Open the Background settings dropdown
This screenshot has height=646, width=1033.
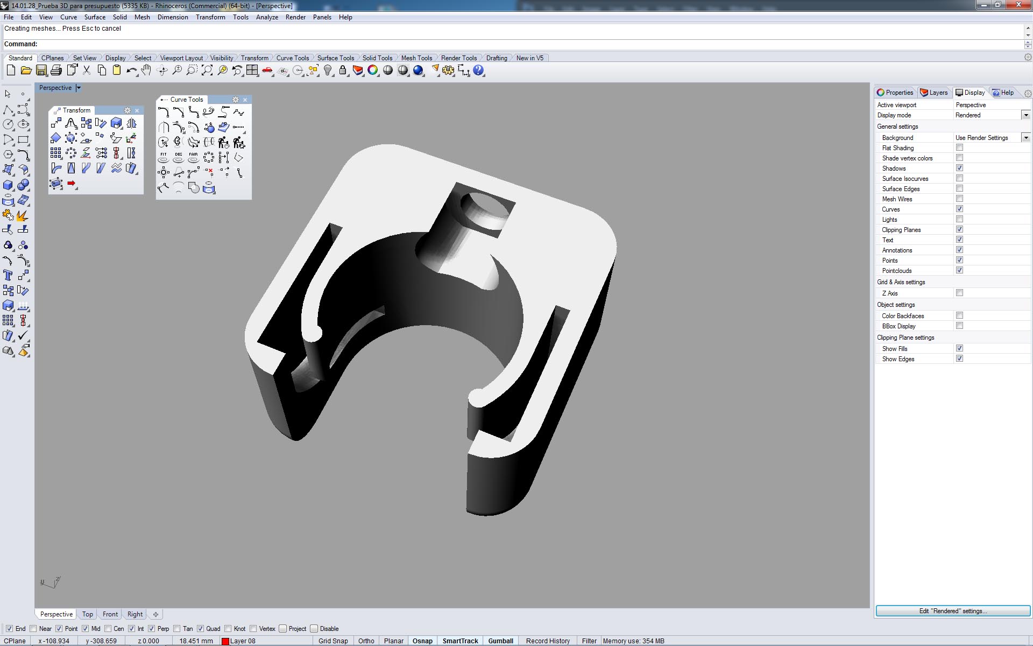[x=1025, y=138]
